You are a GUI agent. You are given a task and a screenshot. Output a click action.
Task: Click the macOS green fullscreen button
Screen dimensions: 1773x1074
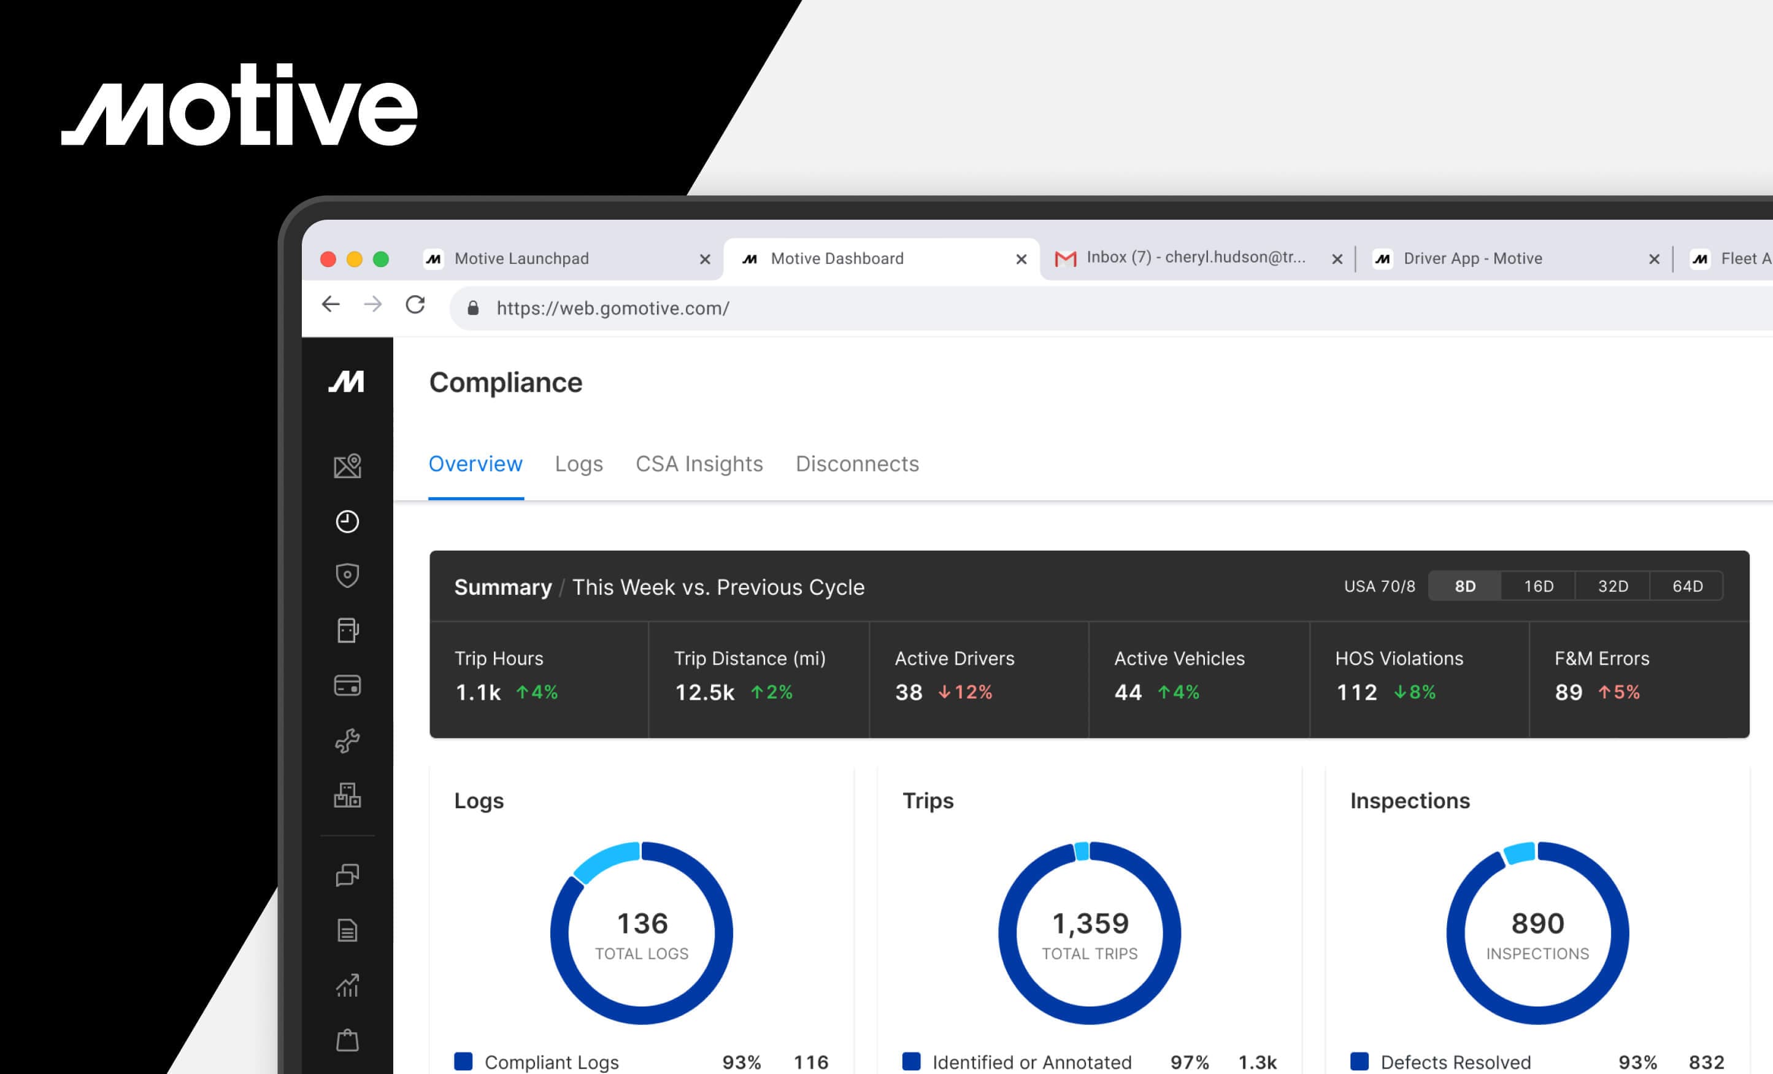pos(380,259)
